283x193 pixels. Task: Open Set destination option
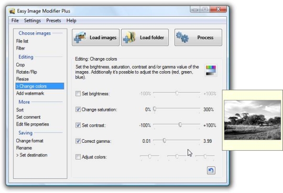(x=32, y=155)
